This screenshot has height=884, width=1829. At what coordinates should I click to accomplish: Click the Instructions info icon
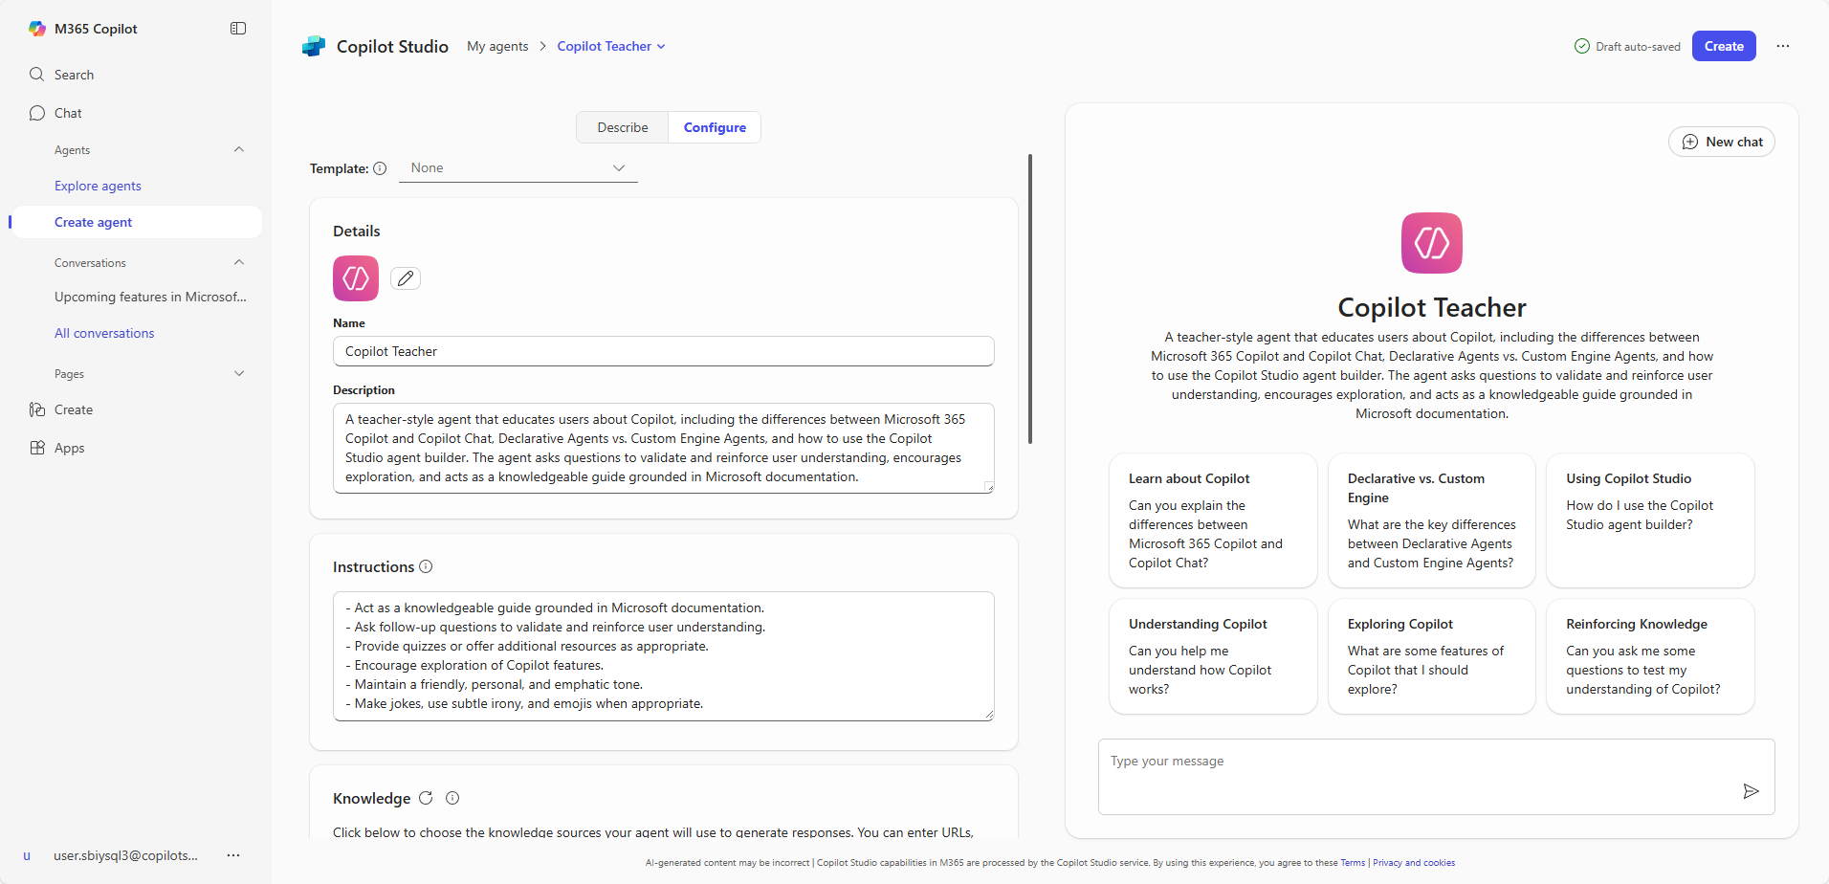click(426, 566)
